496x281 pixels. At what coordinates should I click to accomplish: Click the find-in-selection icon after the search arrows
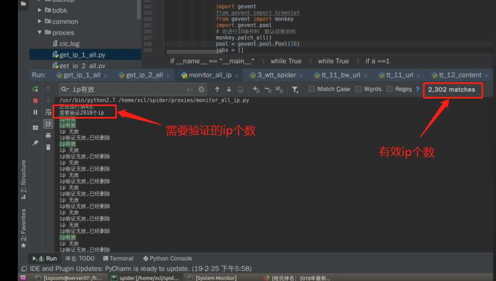(x=240, y=90)
